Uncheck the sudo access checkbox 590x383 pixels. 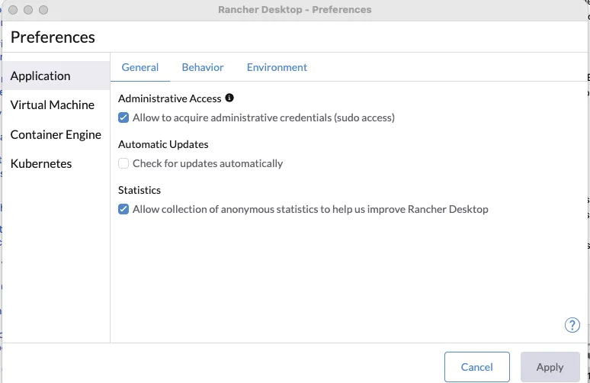[x=123, y=118]
